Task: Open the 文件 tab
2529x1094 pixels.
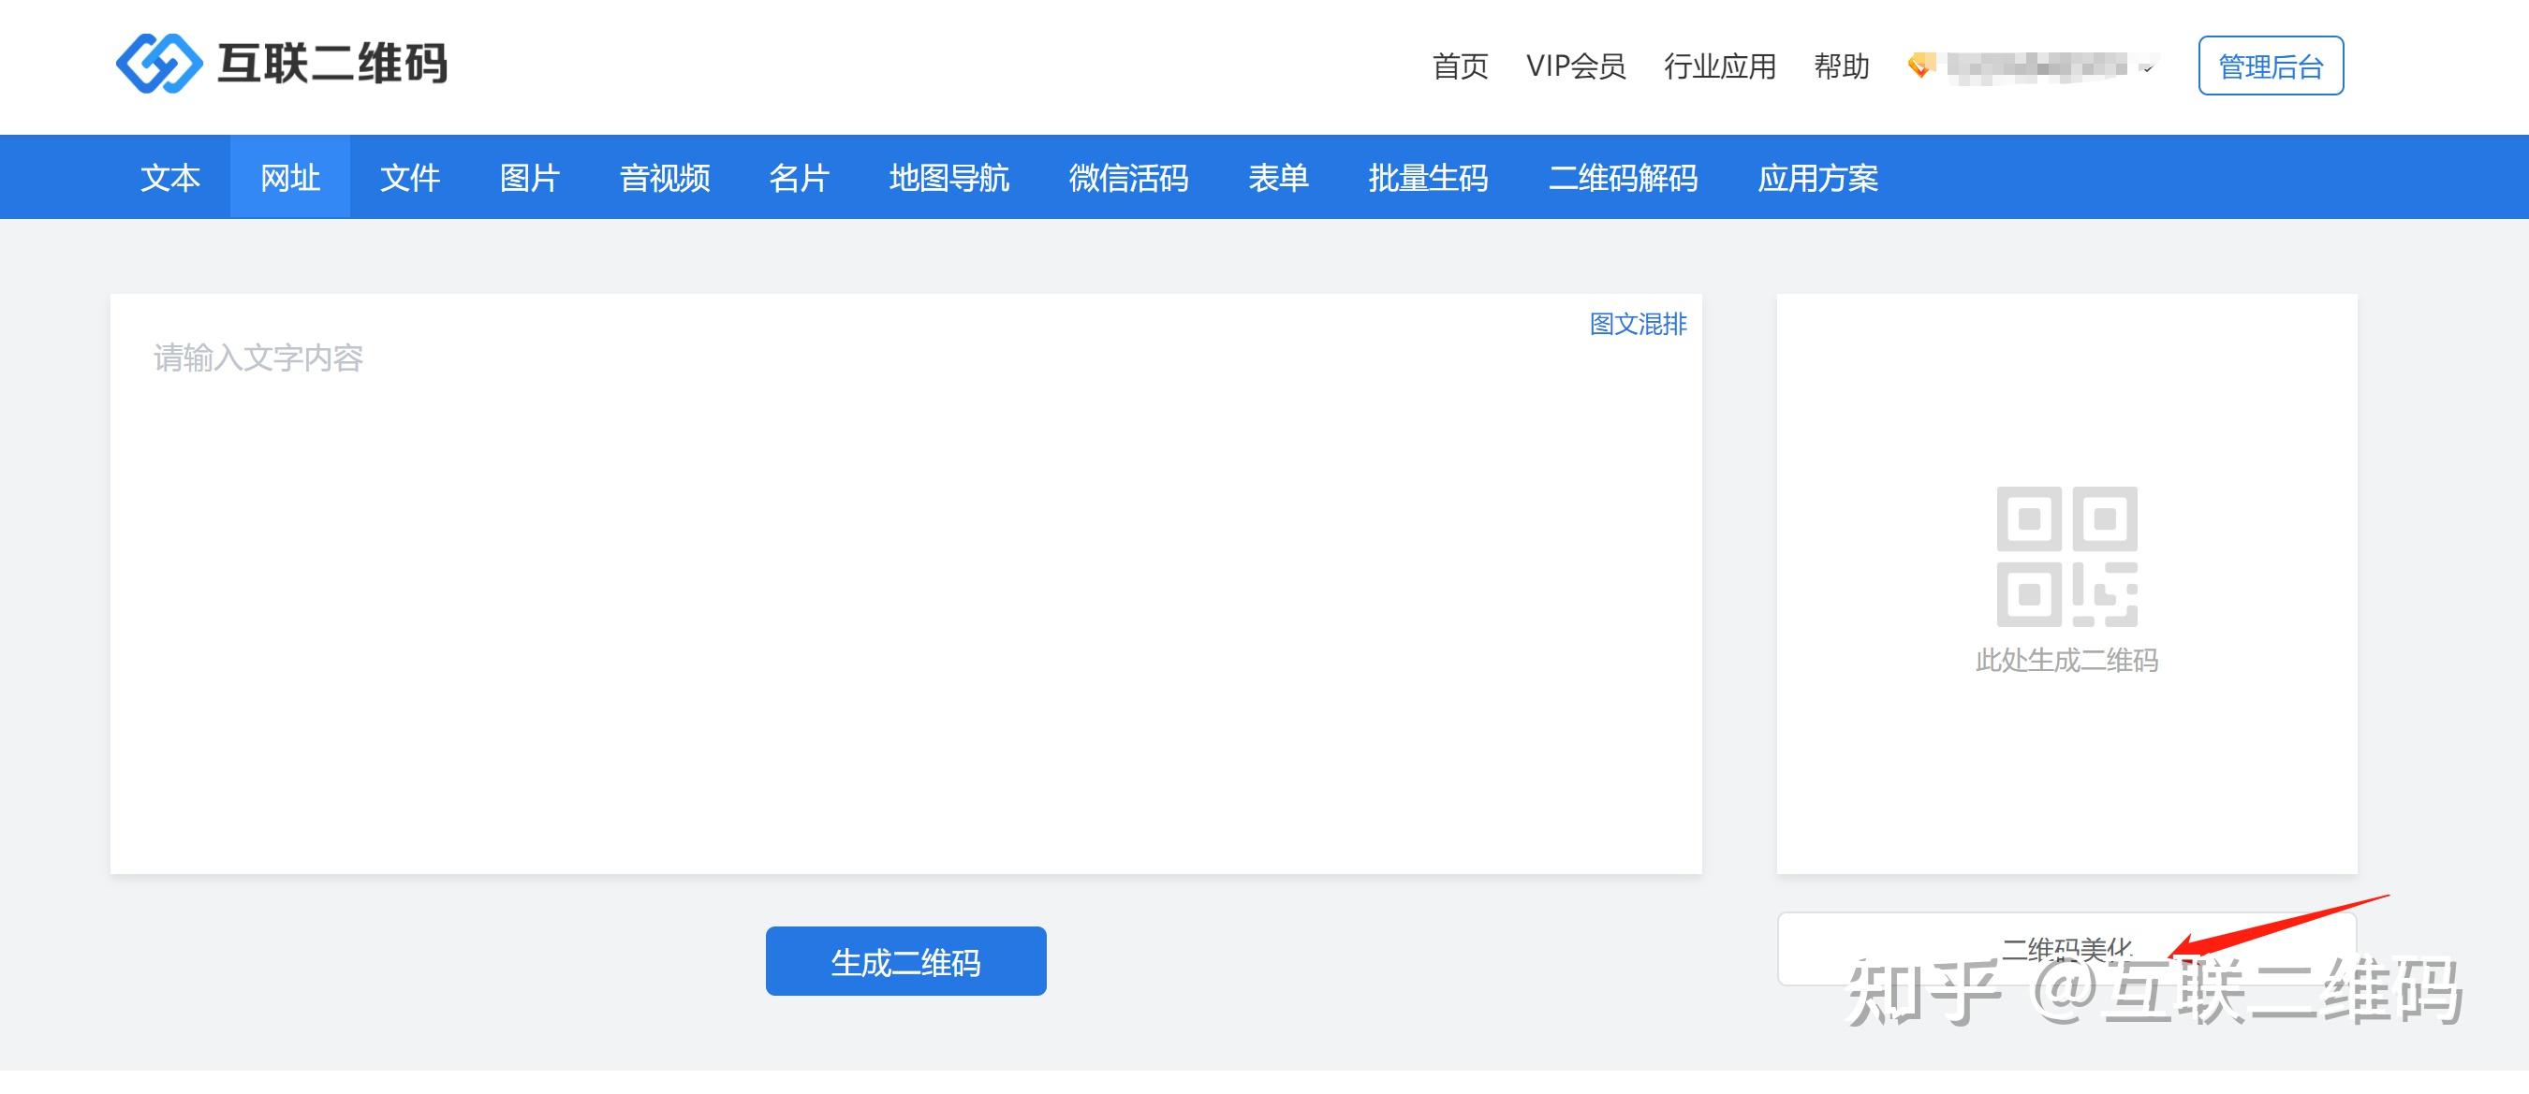Action: (409, 178)
